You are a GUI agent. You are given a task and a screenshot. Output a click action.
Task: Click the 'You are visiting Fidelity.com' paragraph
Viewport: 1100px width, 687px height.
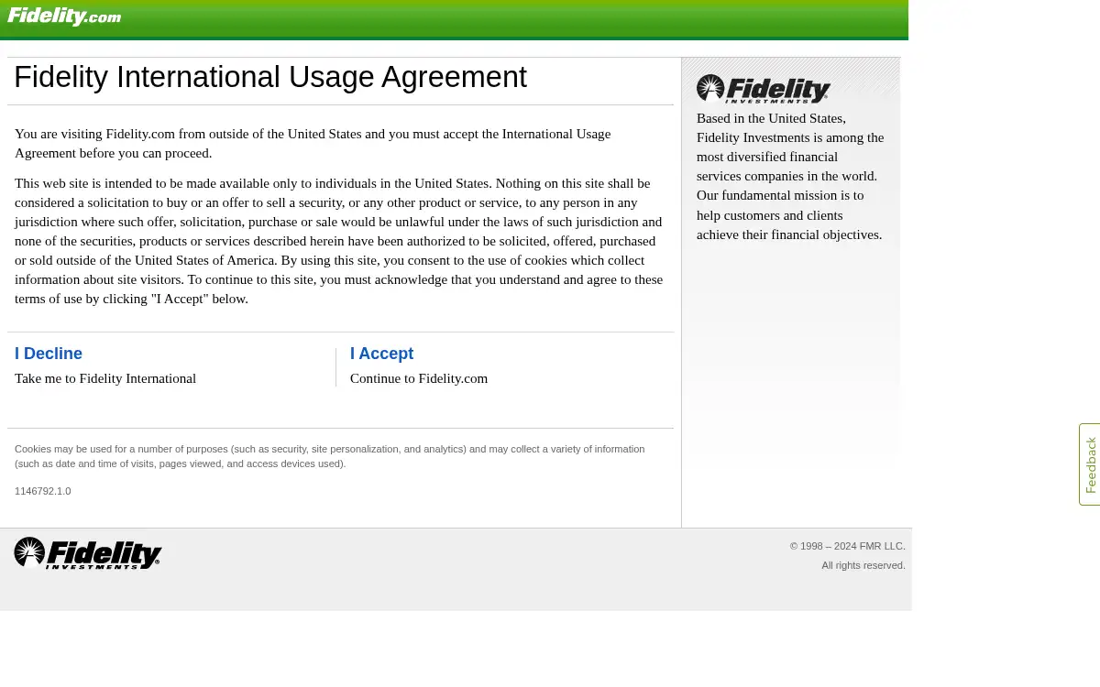coord(313,143)
